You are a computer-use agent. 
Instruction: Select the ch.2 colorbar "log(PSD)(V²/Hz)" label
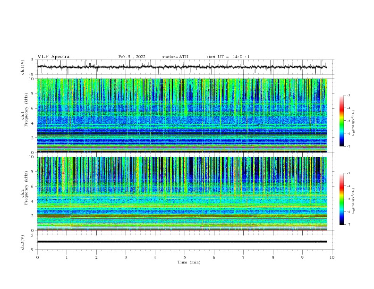pos(354,201)
